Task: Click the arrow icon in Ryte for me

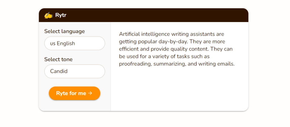Action: (90, 93)
